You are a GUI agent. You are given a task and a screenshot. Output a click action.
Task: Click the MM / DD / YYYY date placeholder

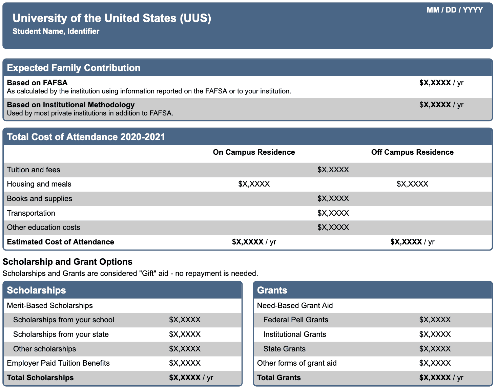(455, 10)
